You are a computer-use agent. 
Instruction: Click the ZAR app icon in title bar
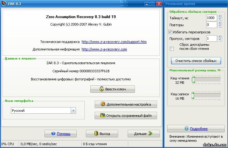coord(4,3)
